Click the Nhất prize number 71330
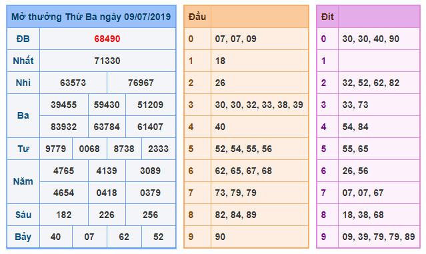 click(107, 61)
